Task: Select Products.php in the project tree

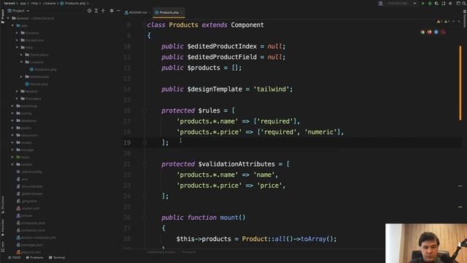Action: [43, 69]
